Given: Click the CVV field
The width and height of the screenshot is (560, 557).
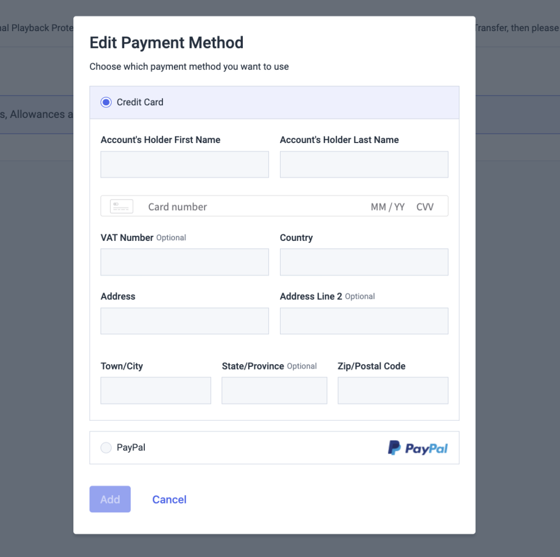Looking at the screenshot, I should [425, 206].
